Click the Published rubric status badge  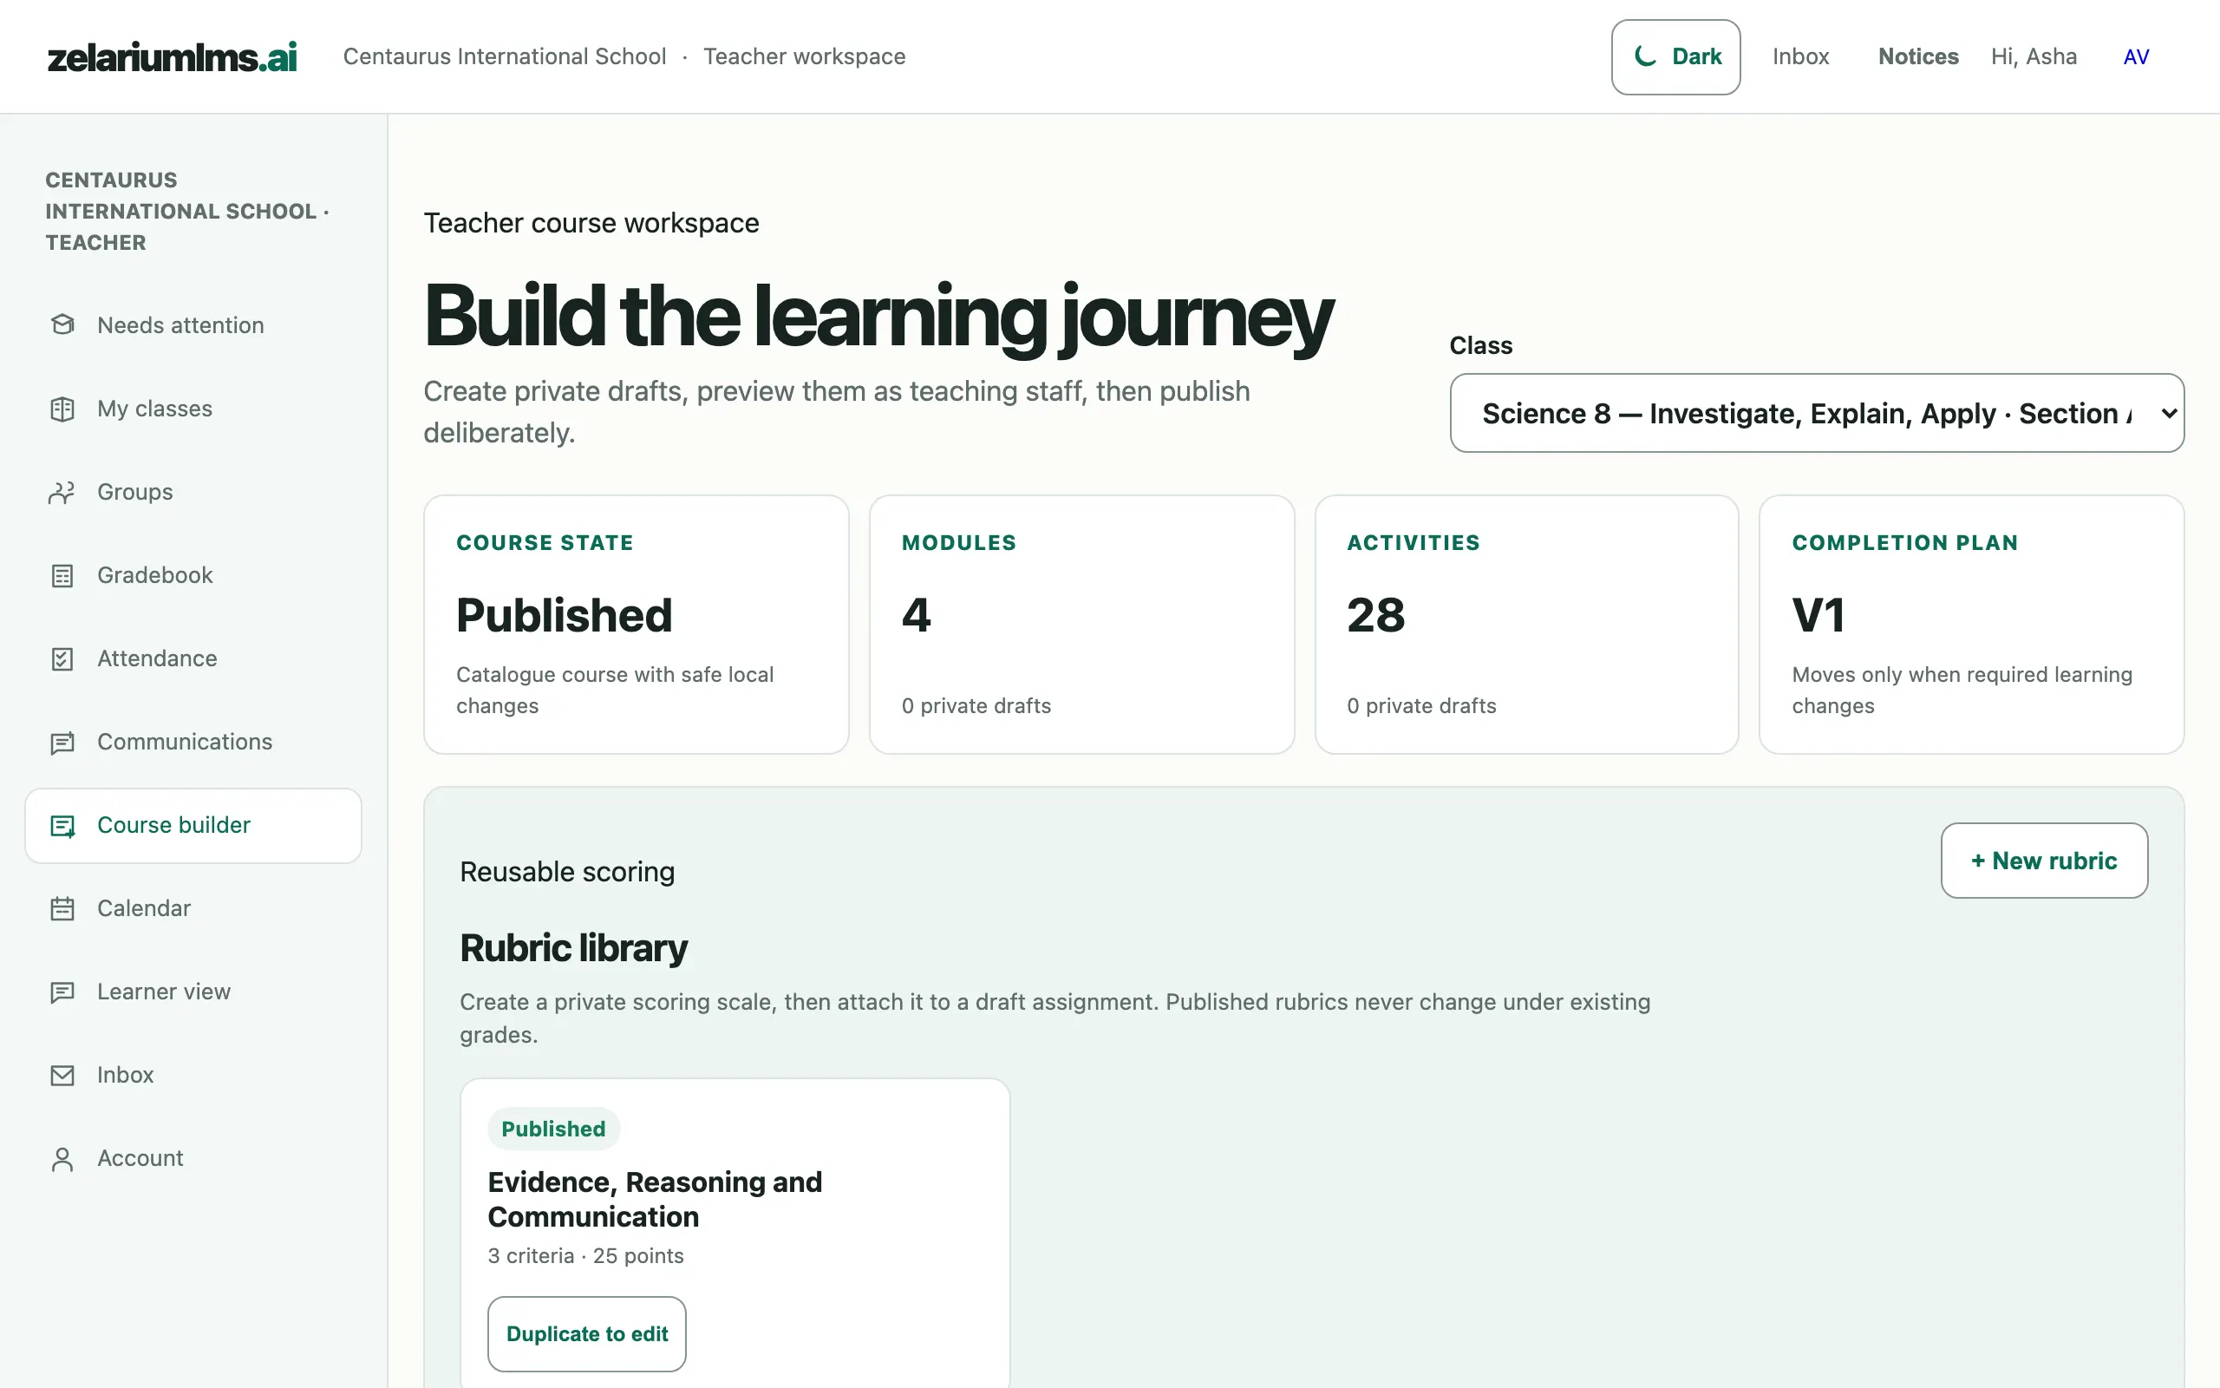tap(553, 1129)
